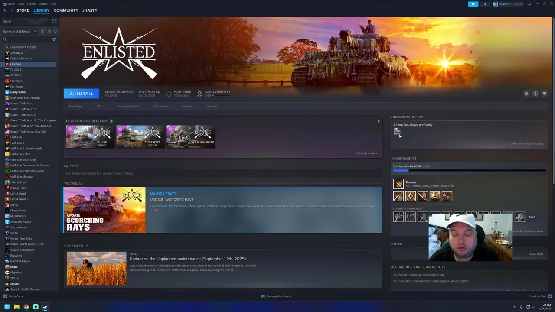Click View all friends who play
The image size is (555, 312).
point(527,143)
